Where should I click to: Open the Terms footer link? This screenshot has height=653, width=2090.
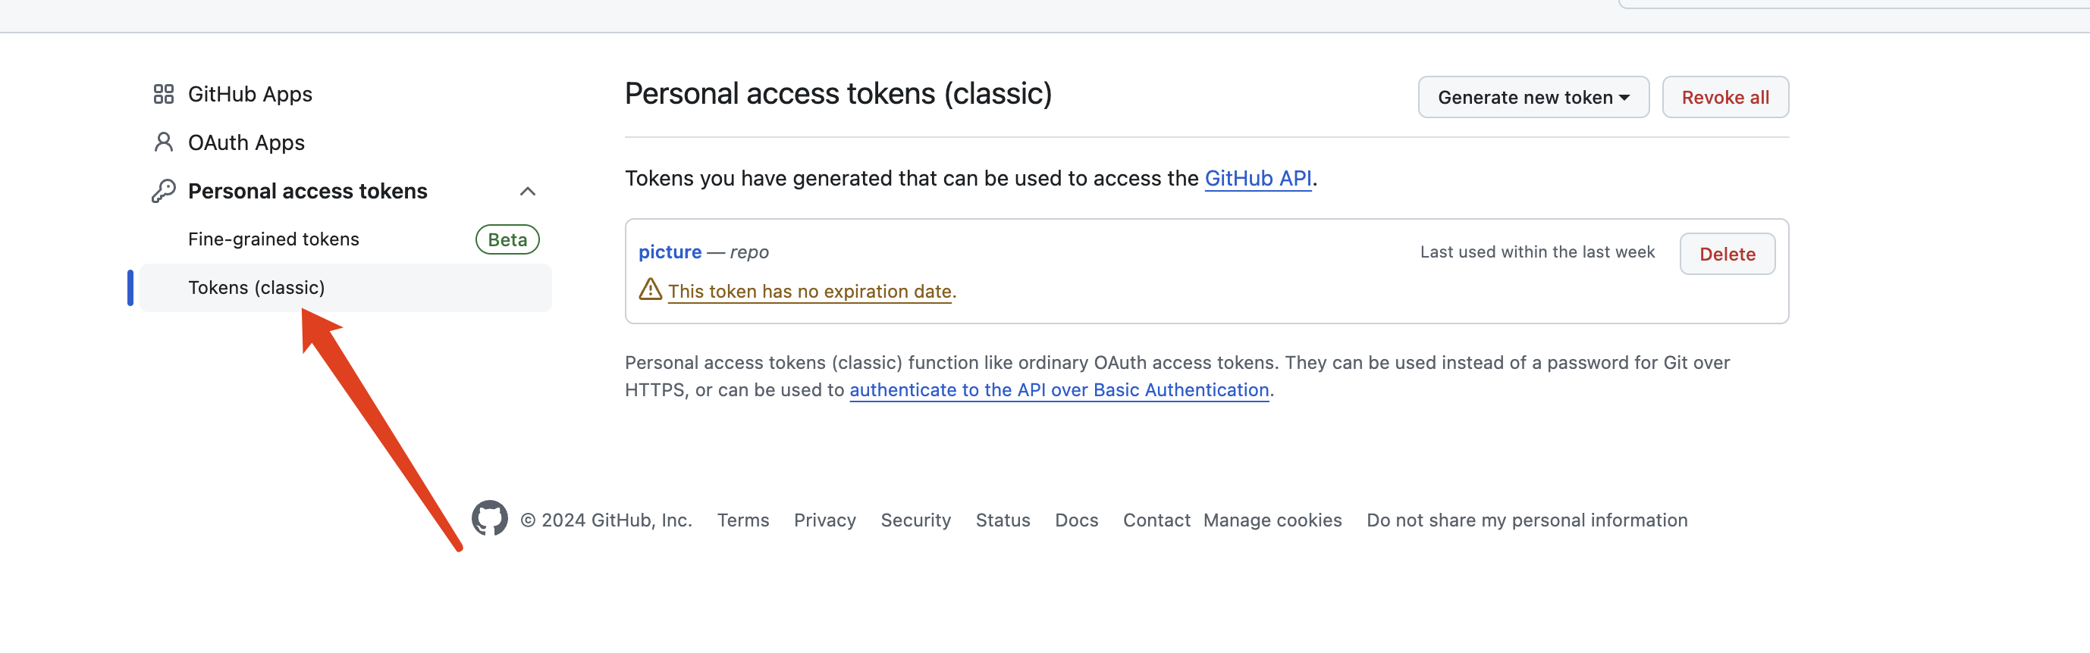click(742, 520)
